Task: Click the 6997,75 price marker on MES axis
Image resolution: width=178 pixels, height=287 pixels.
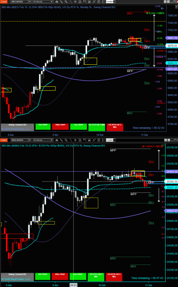Action: pos(172,38)
